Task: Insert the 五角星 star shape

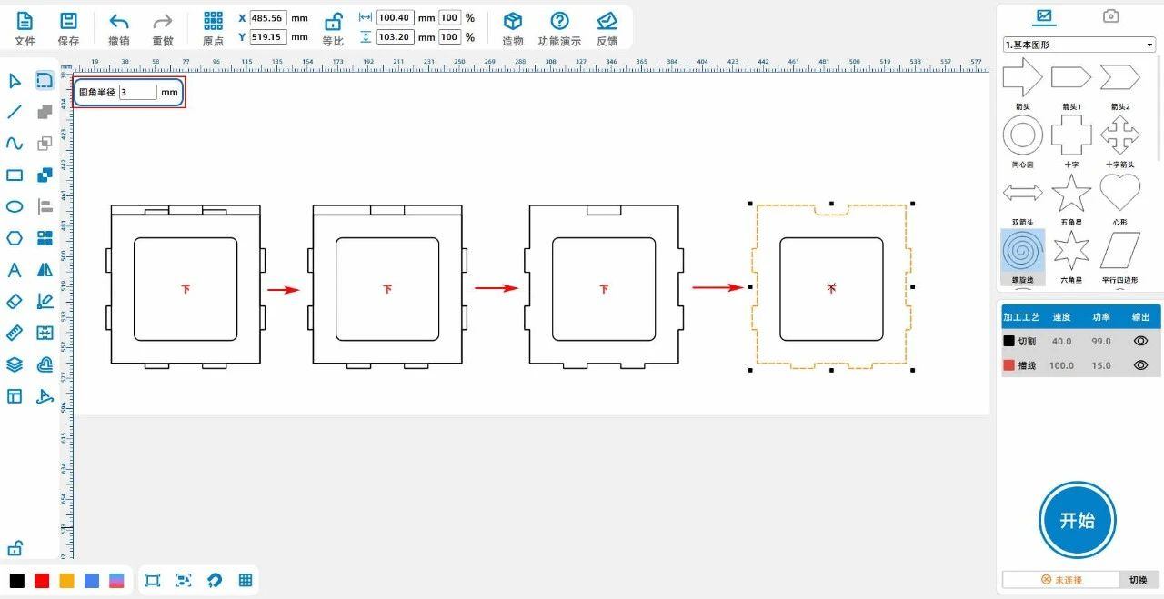Action: (1070, 194)
